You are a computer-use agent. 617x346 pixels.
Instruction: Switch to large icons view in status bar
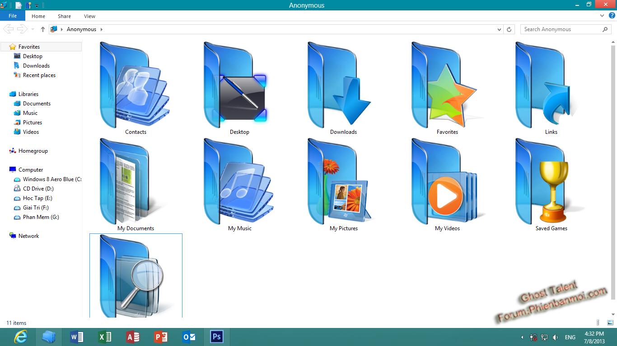click(x=610, y=323)
